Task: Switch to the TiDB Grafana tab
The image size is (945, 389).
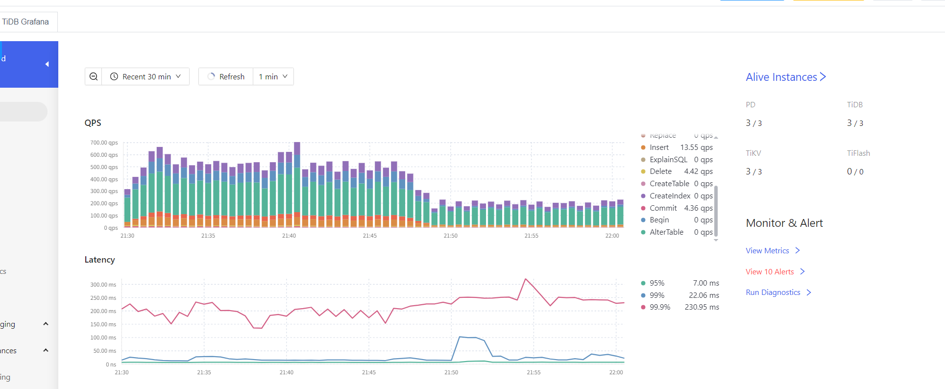Action: tap(25, 22)
